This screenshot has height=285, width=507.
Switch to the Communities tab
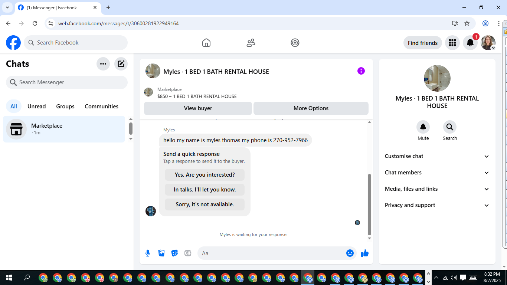[x=102, y=107]
